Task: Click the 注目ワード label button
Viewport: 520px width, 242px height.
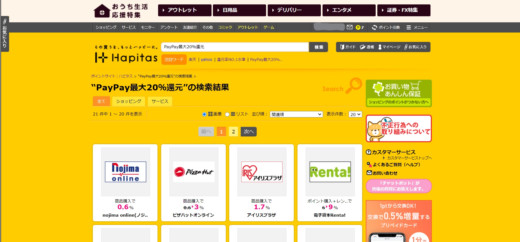Action: [x=174, y=60]
